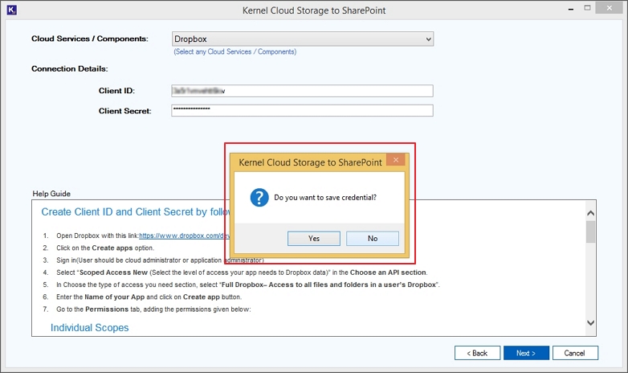Click the Client ID input field
This screenshot has height=373, width=628.
302,91
